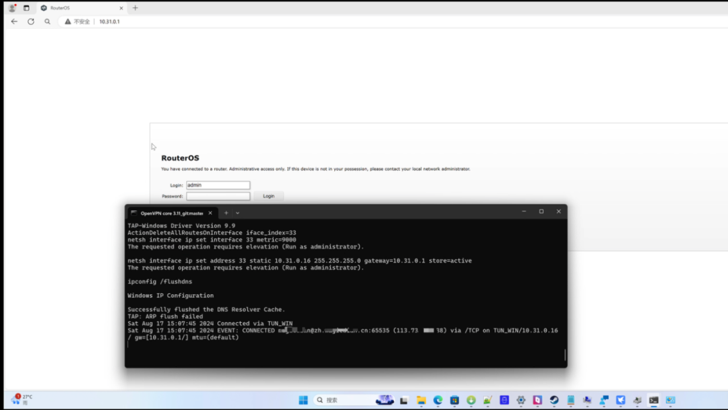Select the Terminal icon in the taskbar
This screenshot has height=410, width=728.
653,399
